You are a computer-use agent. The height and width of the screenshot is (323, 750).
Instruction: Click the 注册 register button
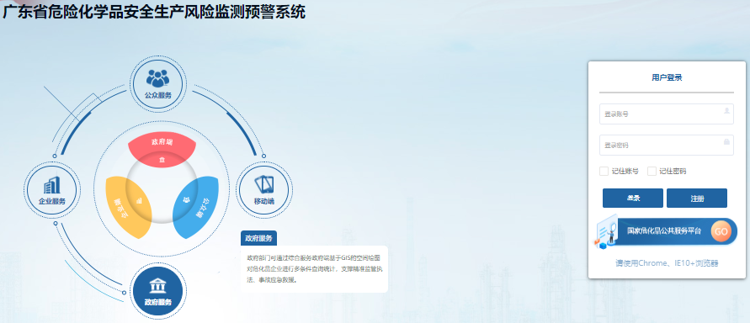coord(697,199)
